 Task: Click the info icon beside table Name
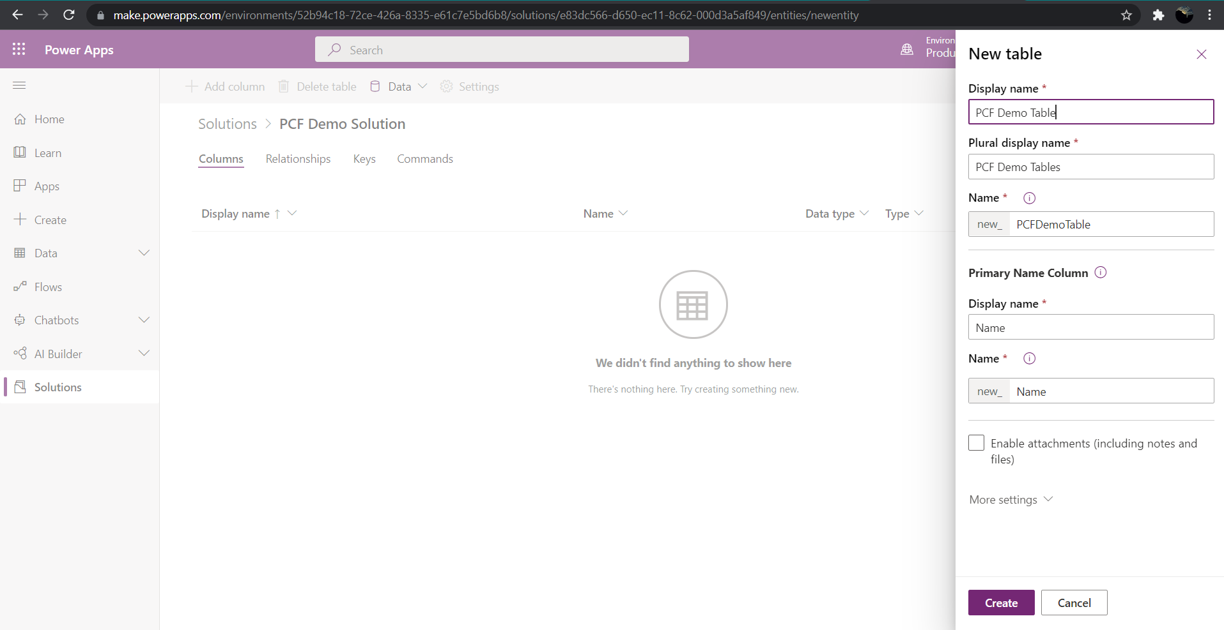click(1029, 198)
